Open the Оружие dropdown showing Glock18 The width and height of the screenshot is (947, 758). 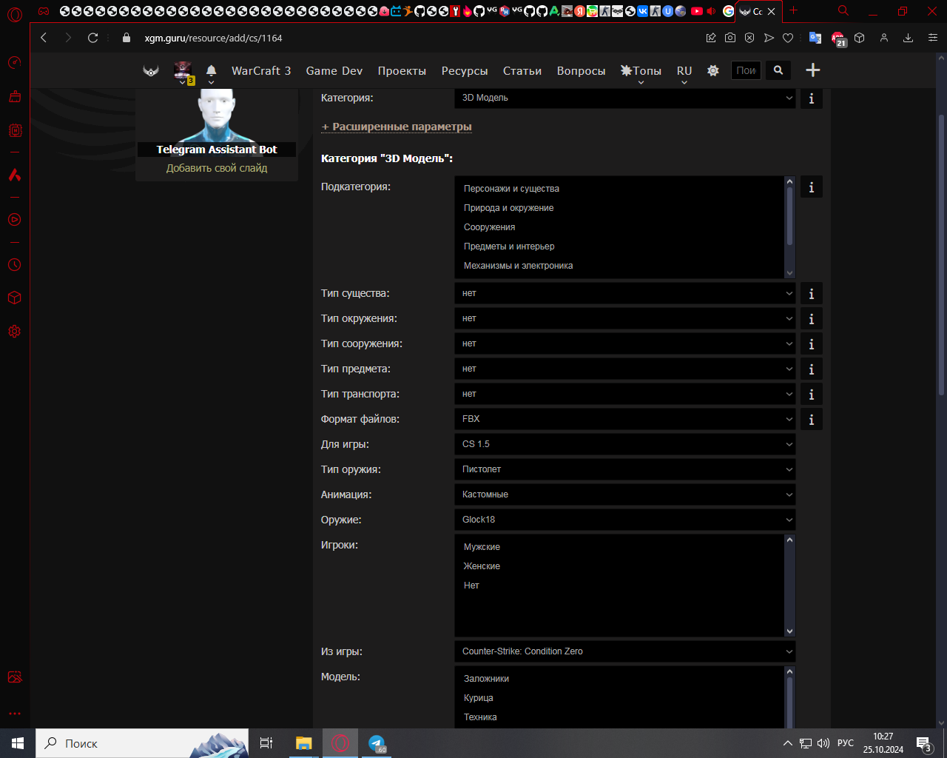[625, 520]
